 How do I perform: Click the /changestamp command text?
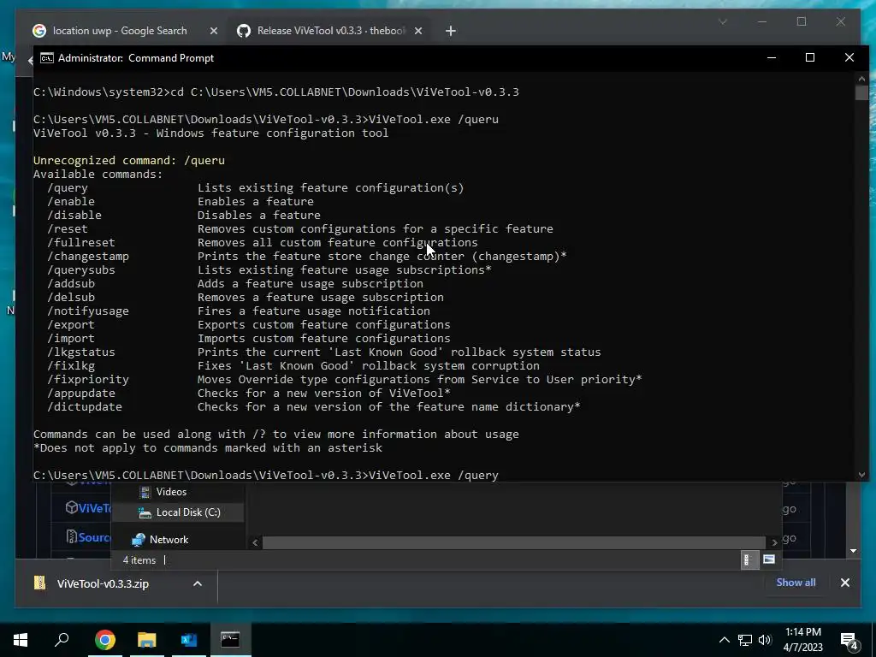click(88, 257)
